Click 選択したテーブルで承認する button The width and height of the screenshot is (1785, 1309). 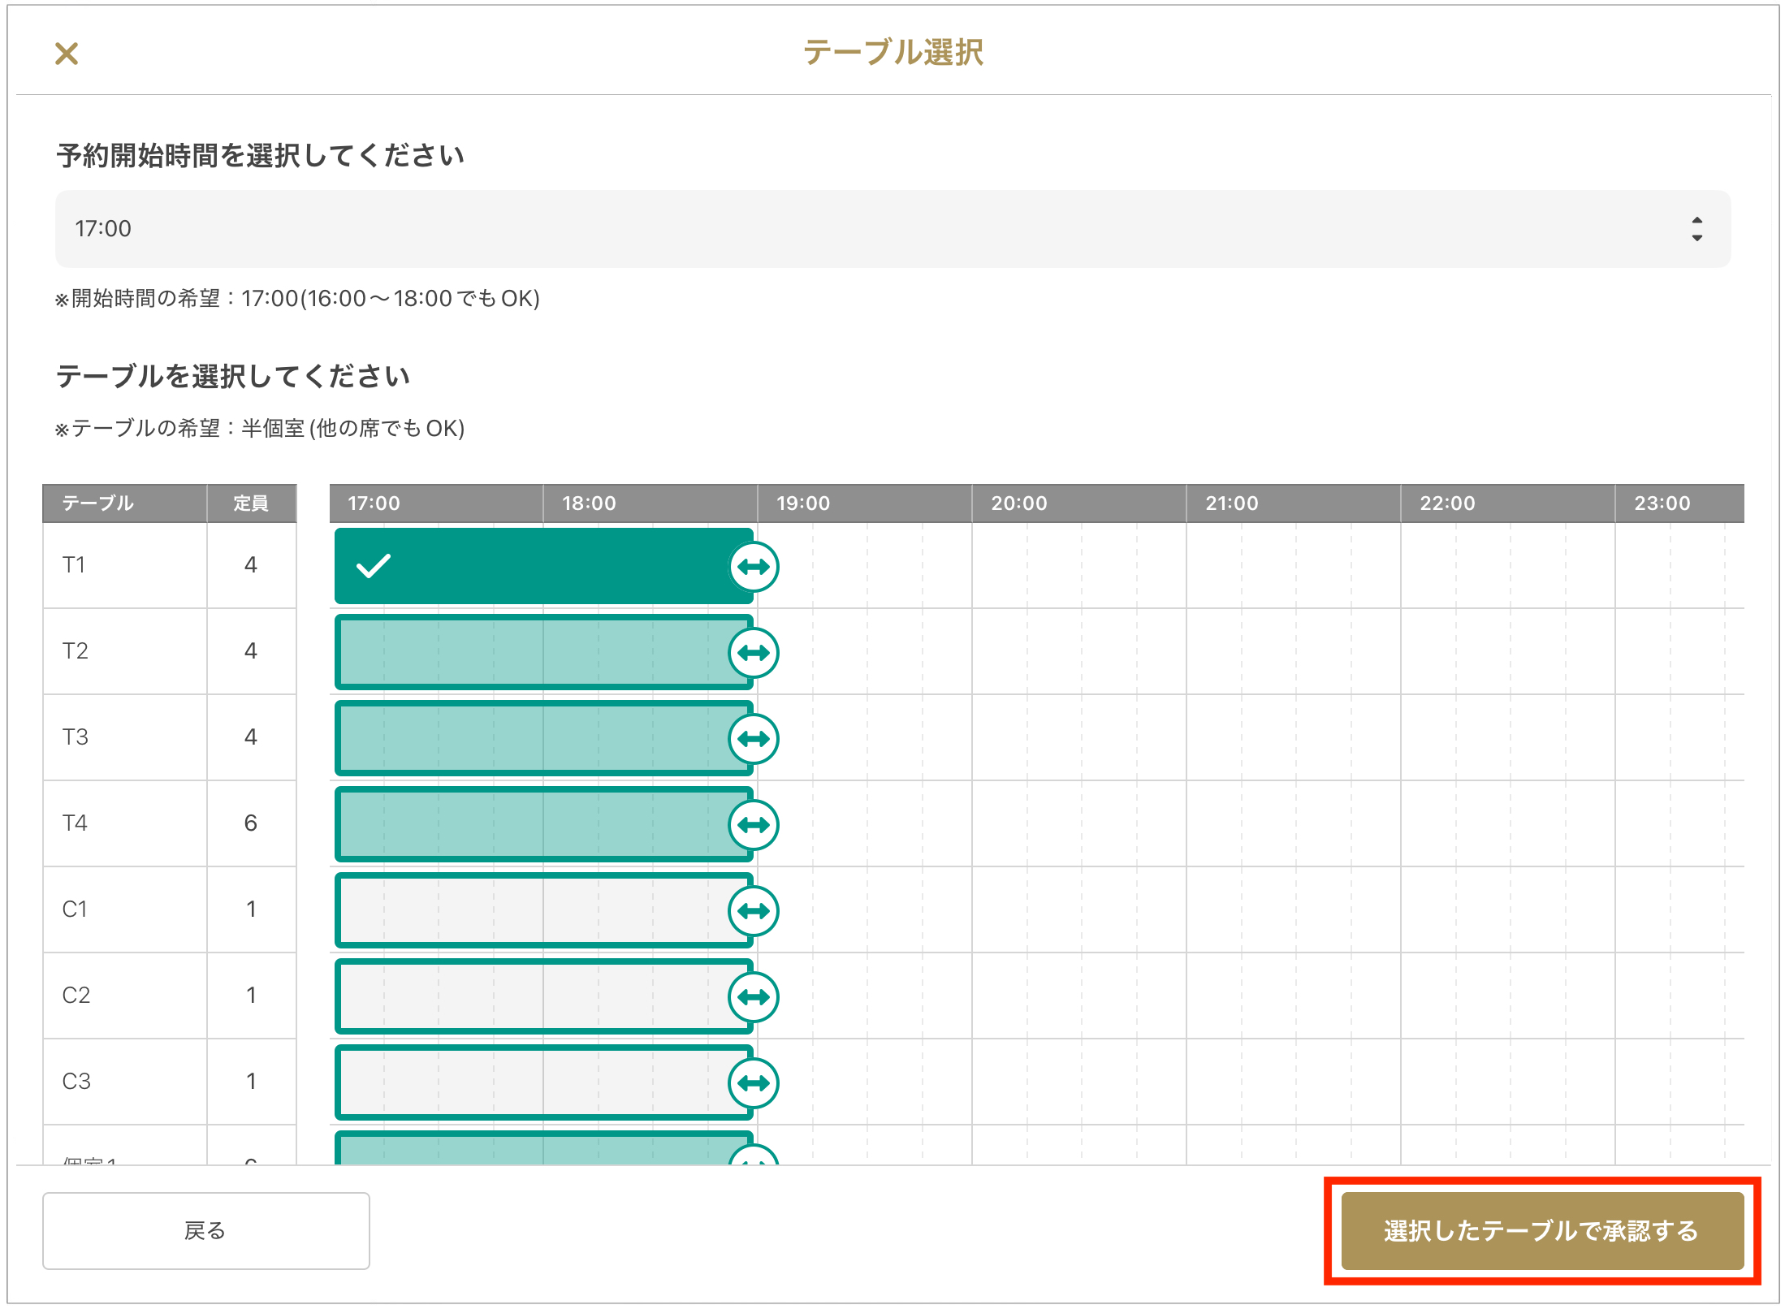1541,1231
